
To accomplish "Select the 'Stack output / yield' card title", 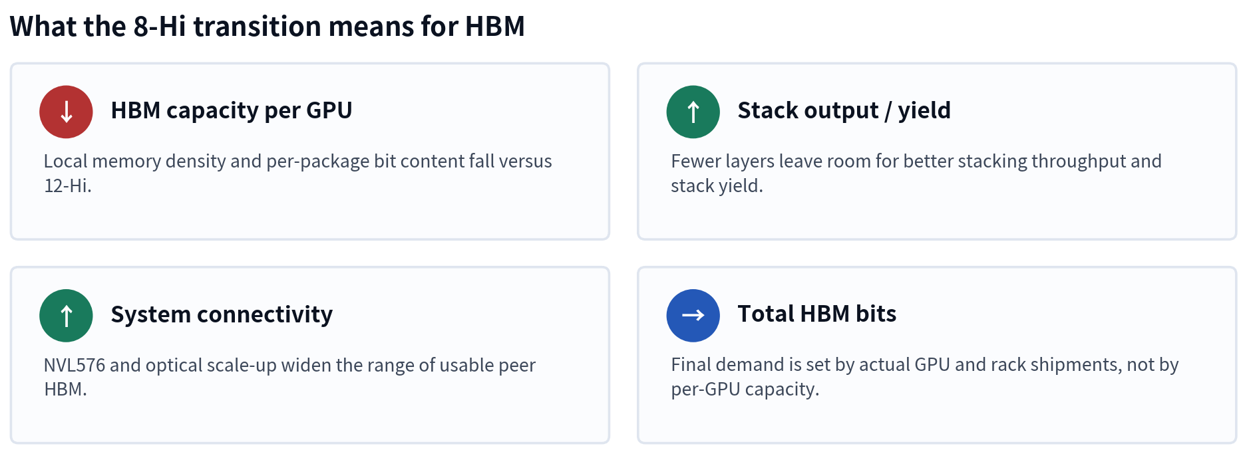I will pos(844,110).
